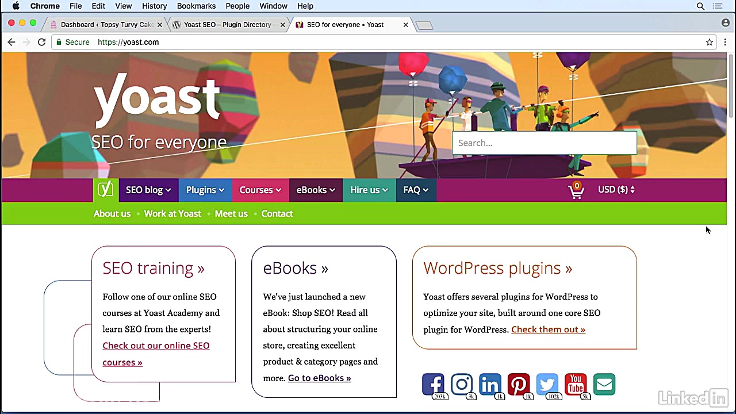The image size is (736, 414).
Task: Click the page vertical scrollbar
Action: (x=731, y=85)
